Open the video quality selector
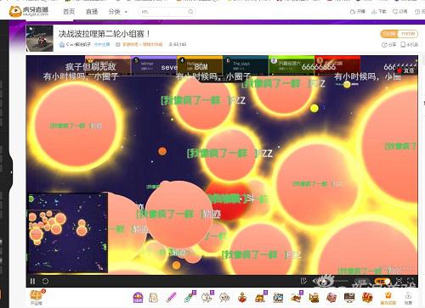The height and width of the screenshot is (308, 425). point(362,282)
